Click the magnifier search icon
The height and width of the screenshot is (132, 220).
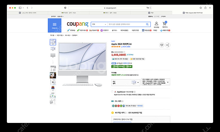pos(147,24)
